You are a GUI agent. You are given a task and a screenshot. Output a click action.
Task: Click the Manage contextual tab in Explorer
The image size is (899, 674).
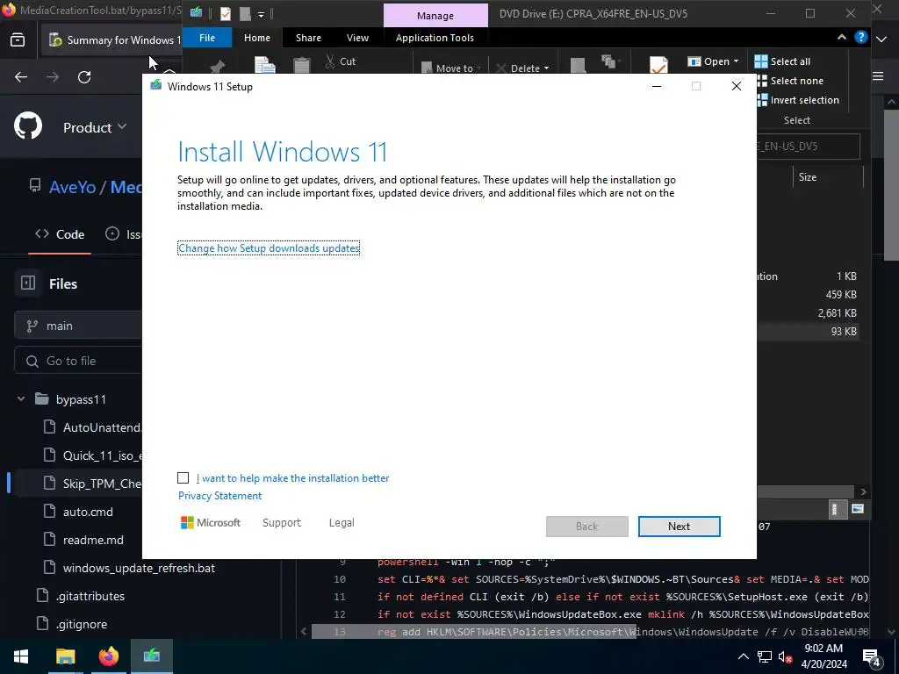pyautogui.click(x=435, y=16)
